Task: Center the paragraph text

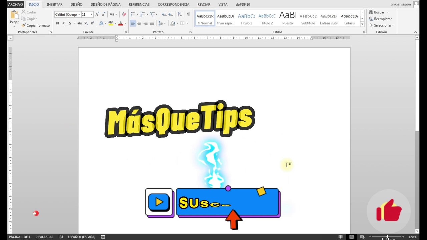Action: (x=139, y=23)
